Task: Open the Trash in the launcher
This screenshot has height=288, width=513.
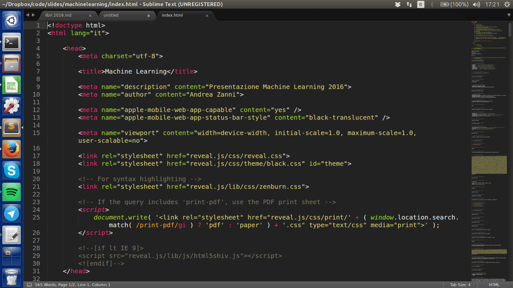Action: (x=11, y=278)
